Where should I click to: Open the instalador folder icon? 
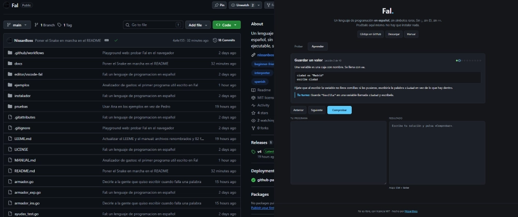coord(9,96)
